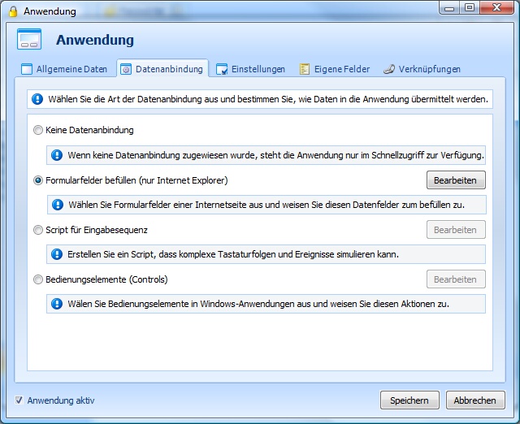Open the Datenanbindung tab
Viewport: 520px width, 424px height.
162,69
